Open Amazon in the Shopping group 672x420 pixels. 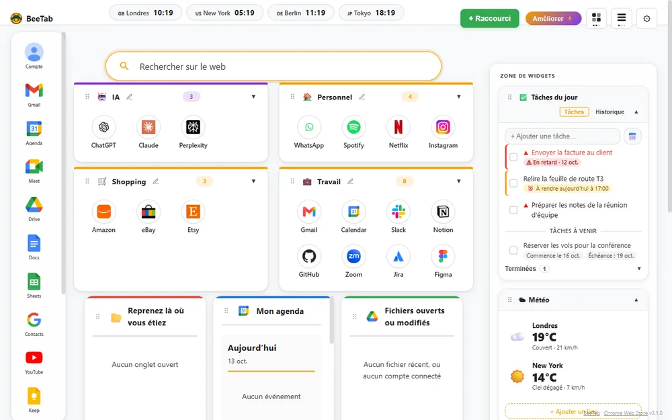click(x=103, y=212)
